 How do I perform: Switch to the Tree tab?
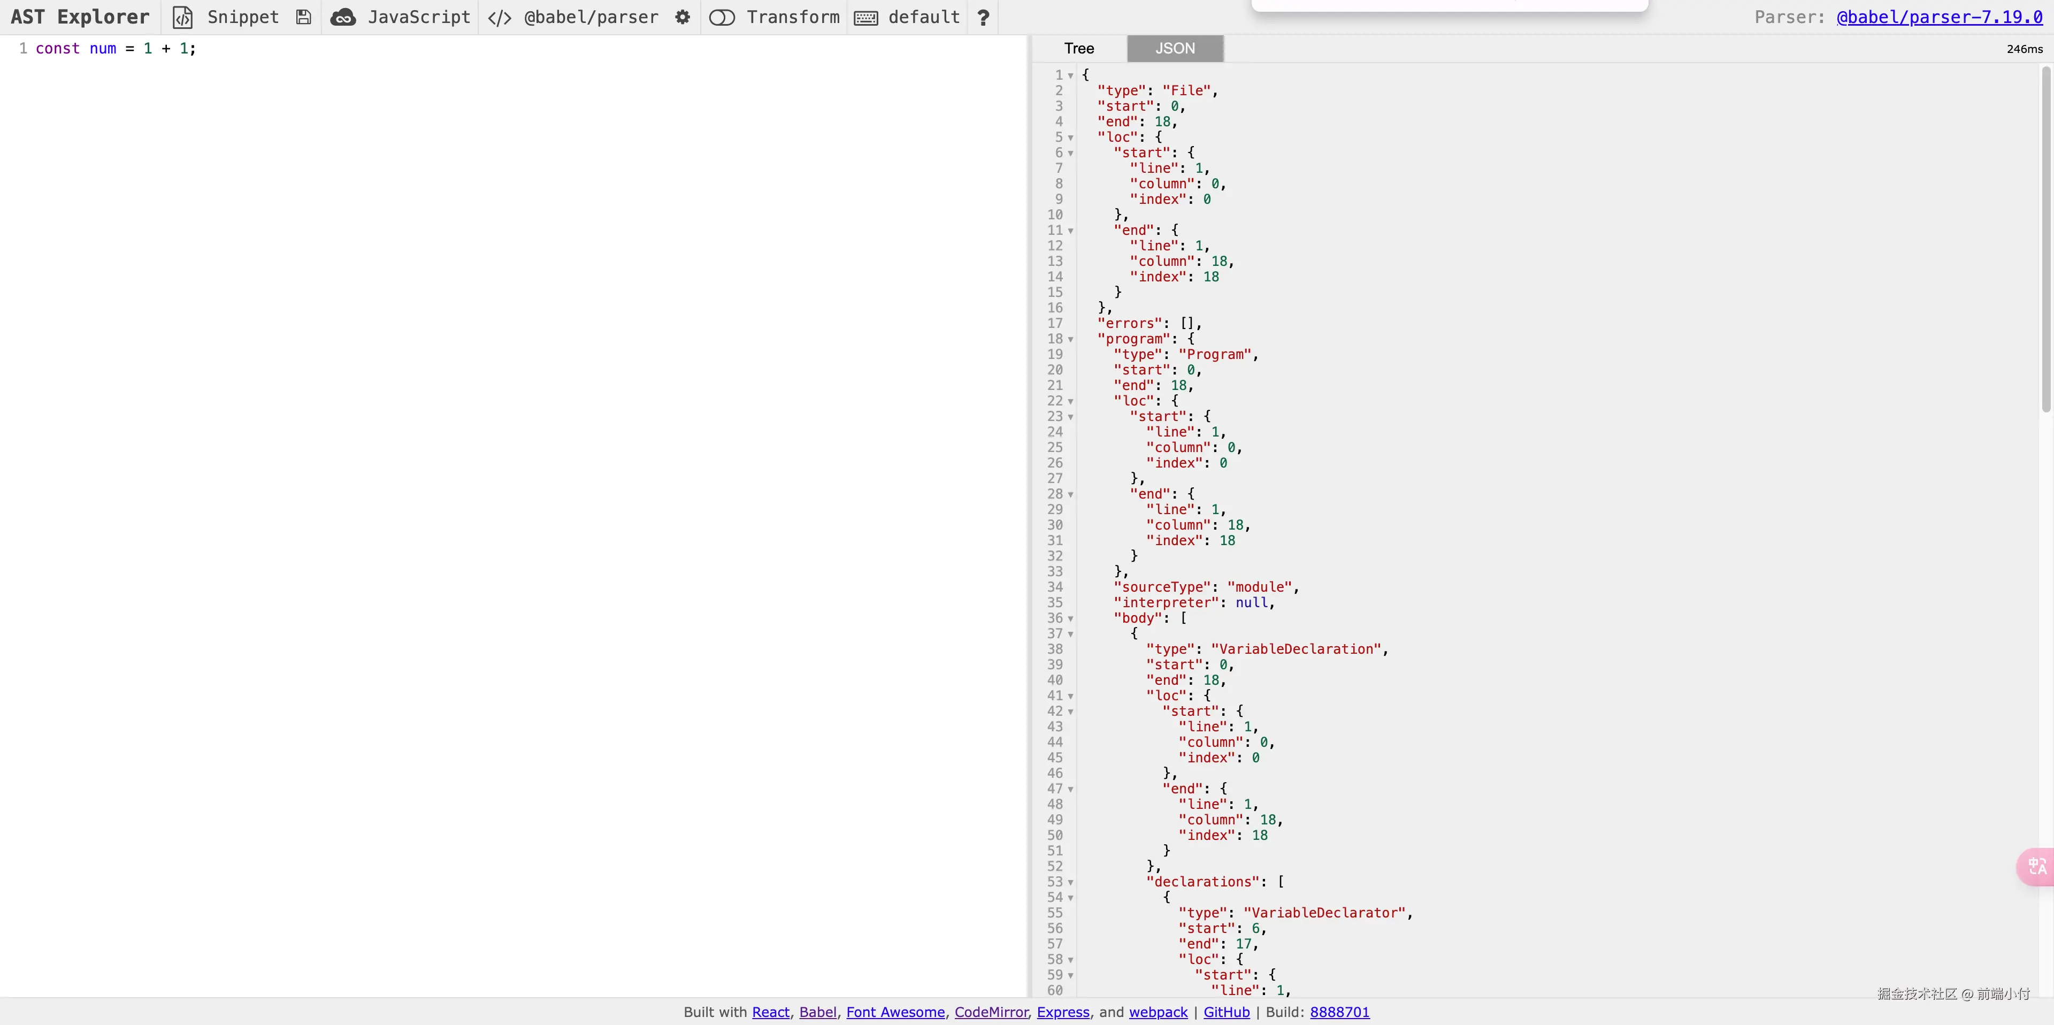point(1079,49)
